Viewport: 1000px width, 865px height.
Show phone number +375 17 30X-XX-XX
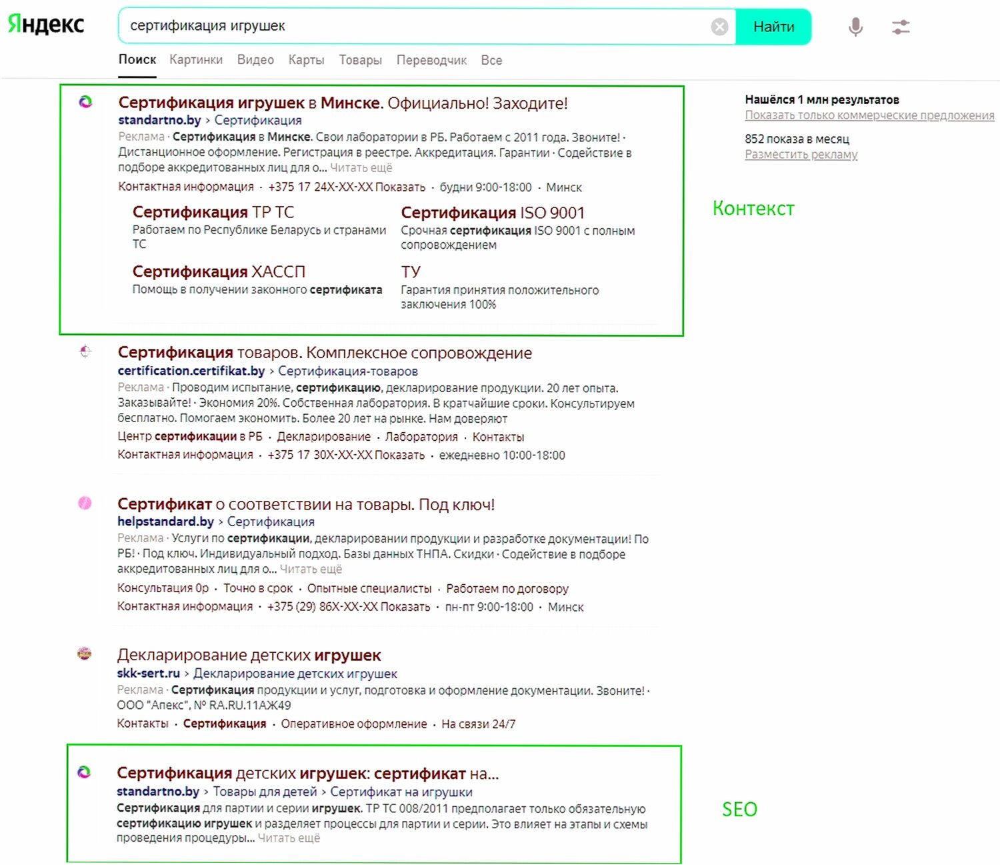tap(346, 455)
